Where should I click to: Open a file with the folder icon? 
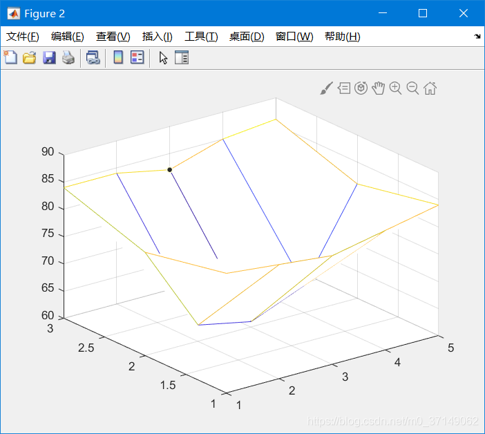tap(30, 58)
